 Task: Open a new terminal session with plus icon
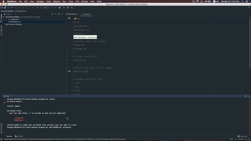coord(4,99)
